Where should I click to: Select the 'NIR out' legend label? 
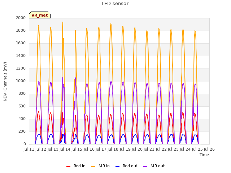tap(157, 166)
